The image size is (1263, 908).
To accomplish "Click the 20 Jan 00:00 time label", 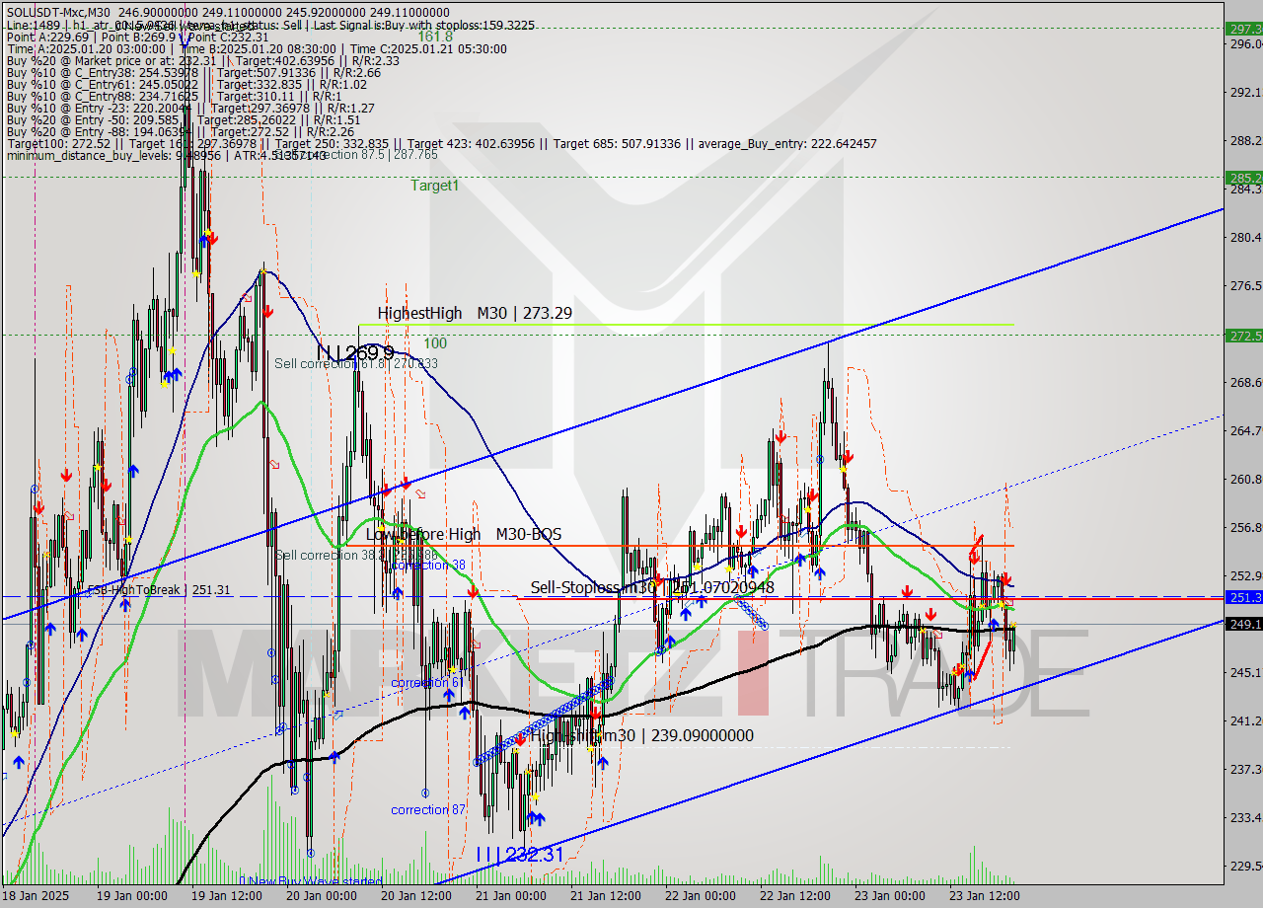I will [322, 896].
